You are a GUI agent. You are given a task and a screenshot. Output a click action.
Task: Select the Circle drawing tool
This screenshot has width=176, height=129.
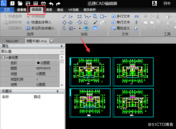pyautogui.click(x=64, y=22)
